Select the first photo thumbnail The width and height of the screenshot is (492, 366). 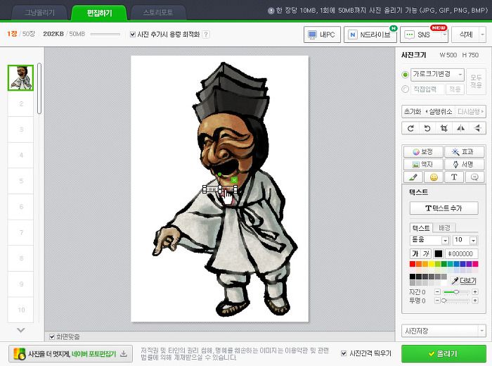(x=20, y=78)
